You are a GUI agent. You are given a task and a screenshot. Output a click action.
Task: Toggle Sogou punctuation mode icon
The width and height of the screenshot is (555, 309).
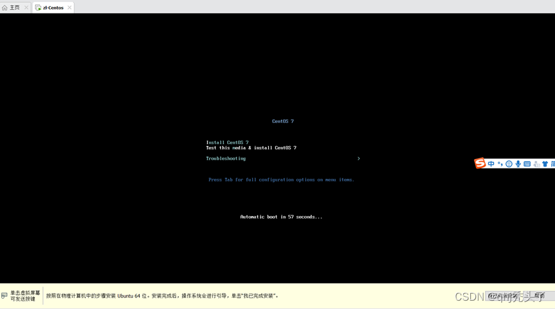tap(500, 163)
